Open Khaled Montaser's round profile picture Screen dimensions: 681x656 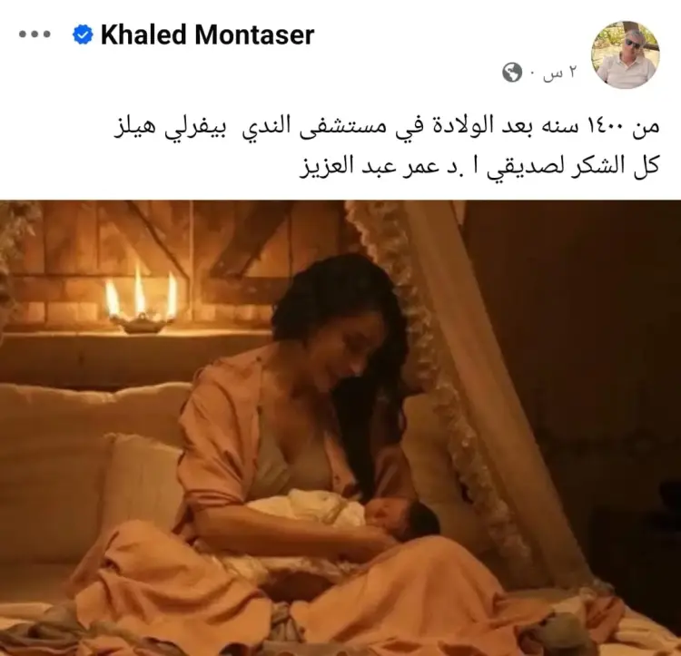(626, 54)
